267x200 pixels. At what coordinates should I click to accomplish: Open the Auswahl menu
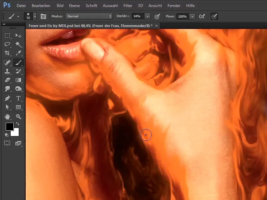110,6
